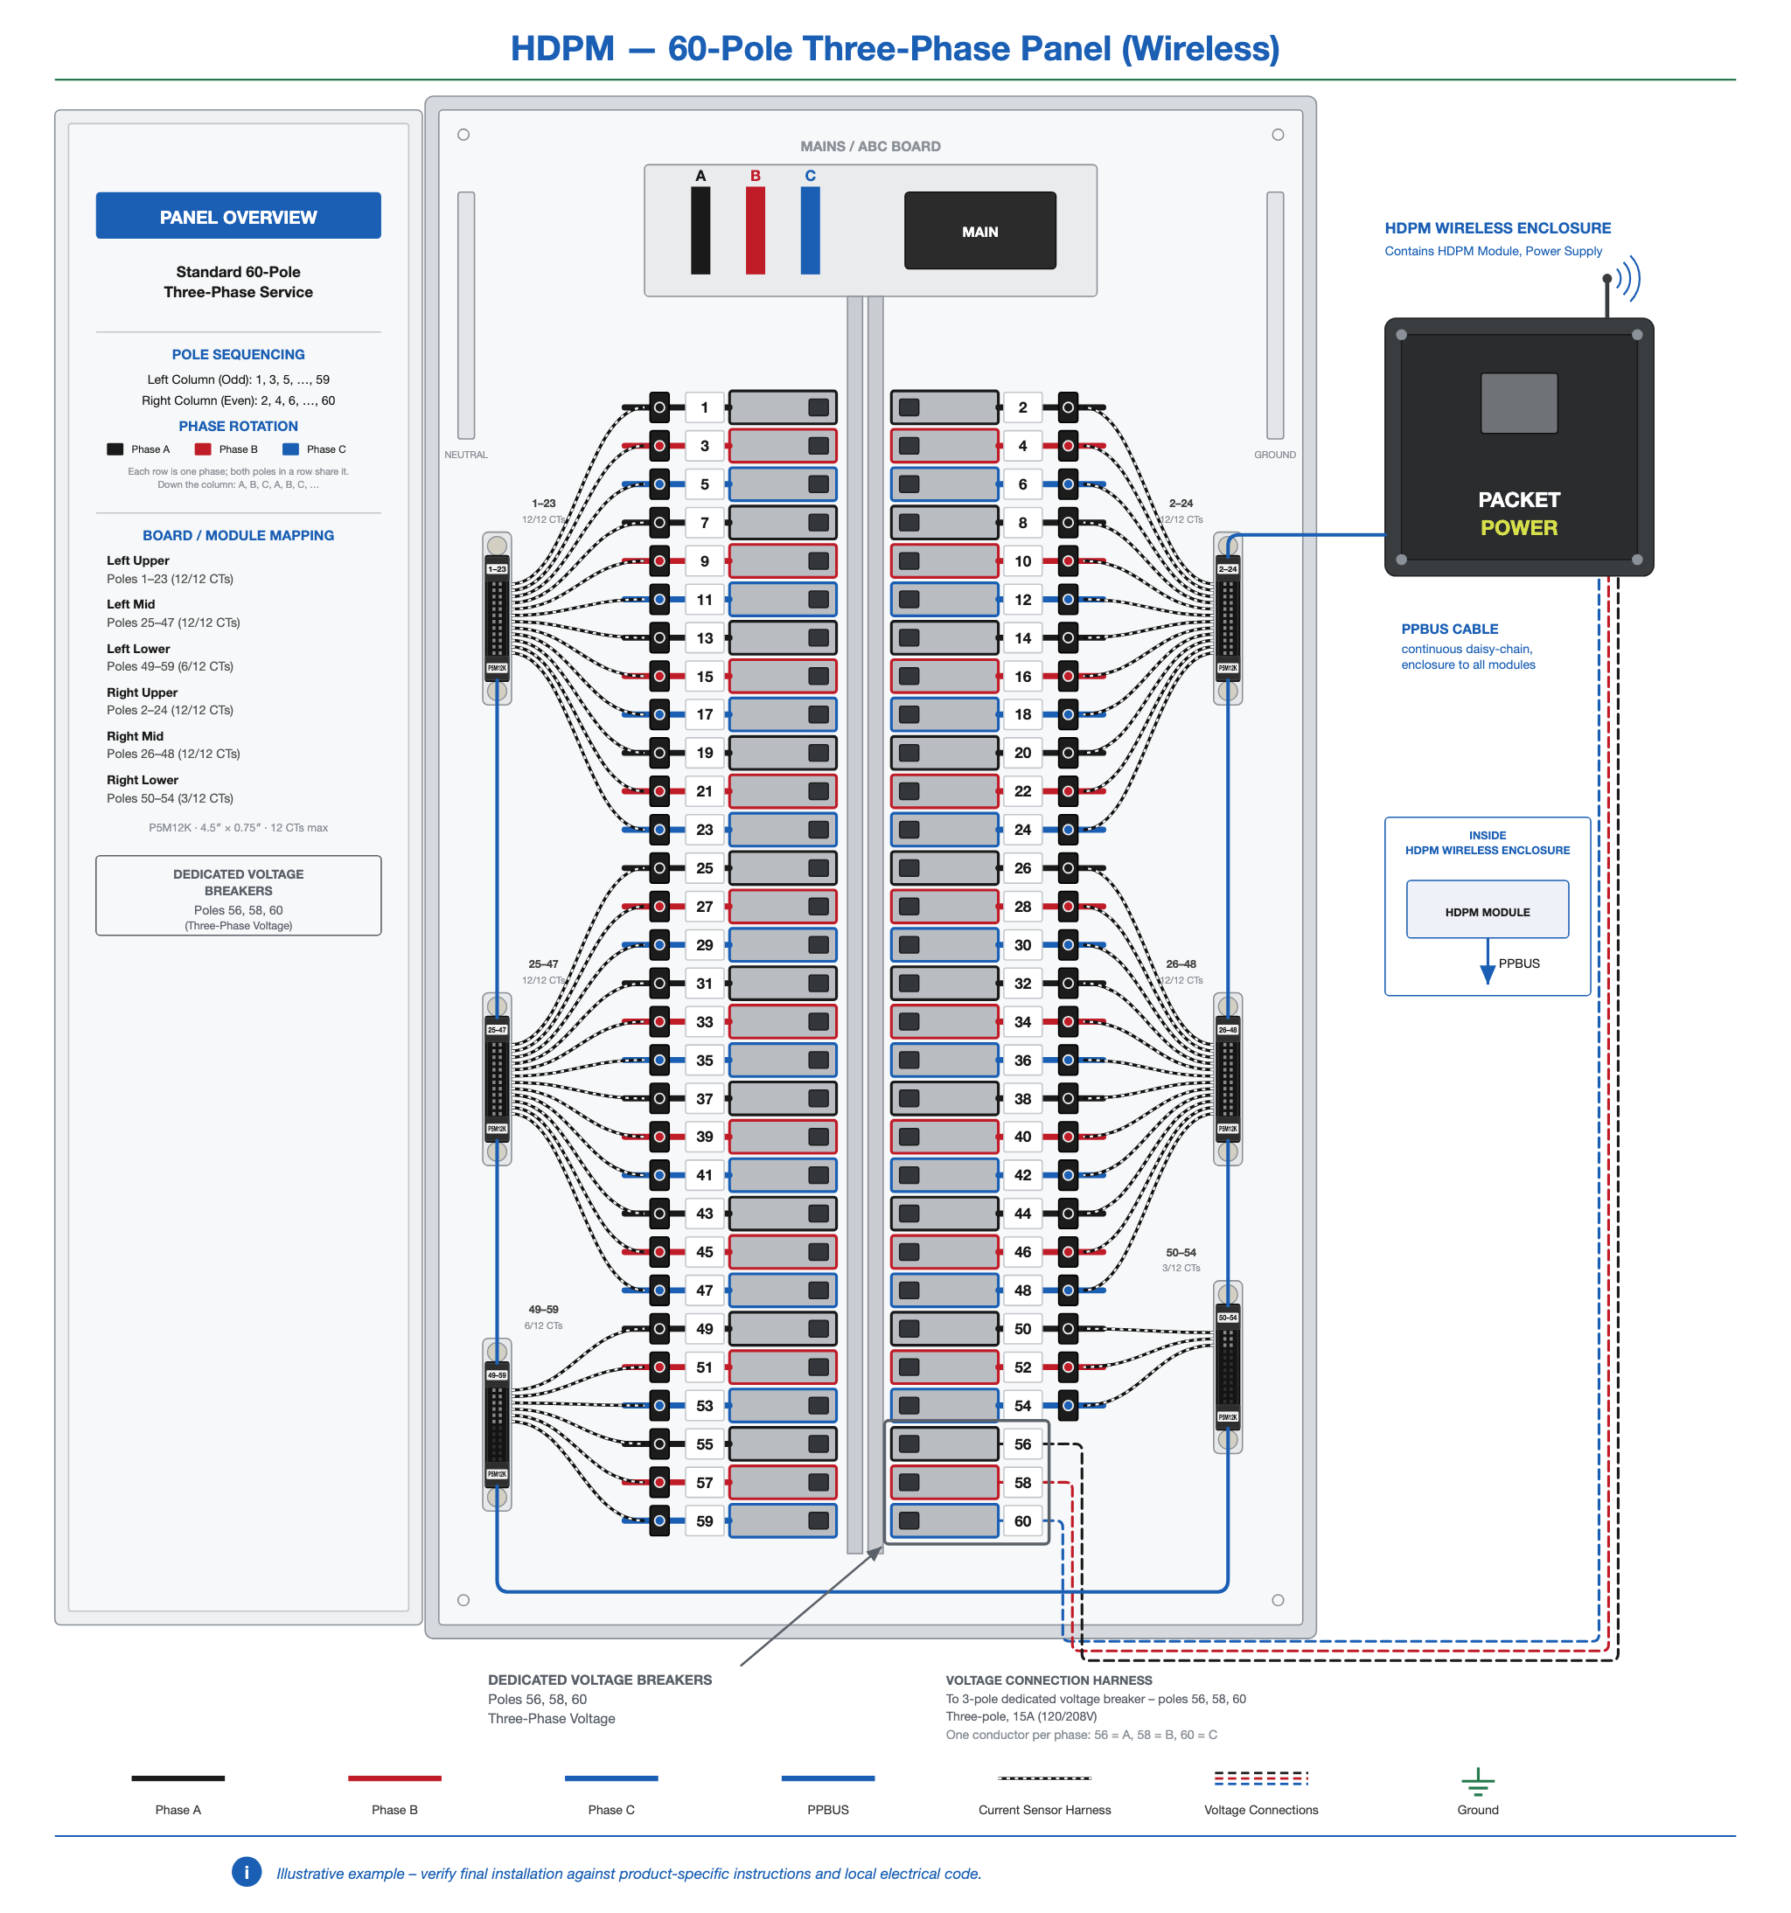
Task: Click 'PPBUS CABLE' label
Action: [1449, 629]
